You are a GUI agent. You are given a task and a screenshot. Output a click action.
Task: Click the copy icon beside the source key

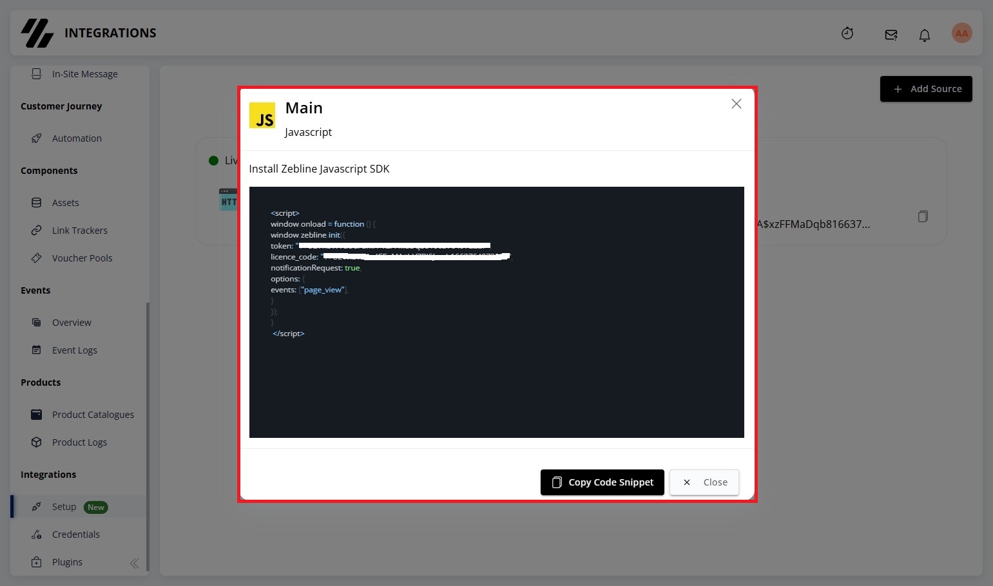click(x=923, y=216)
